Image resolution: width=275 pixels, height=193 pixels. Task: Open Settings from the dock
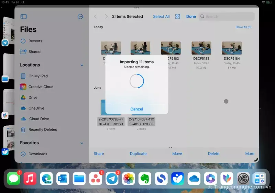pos(243,179)
